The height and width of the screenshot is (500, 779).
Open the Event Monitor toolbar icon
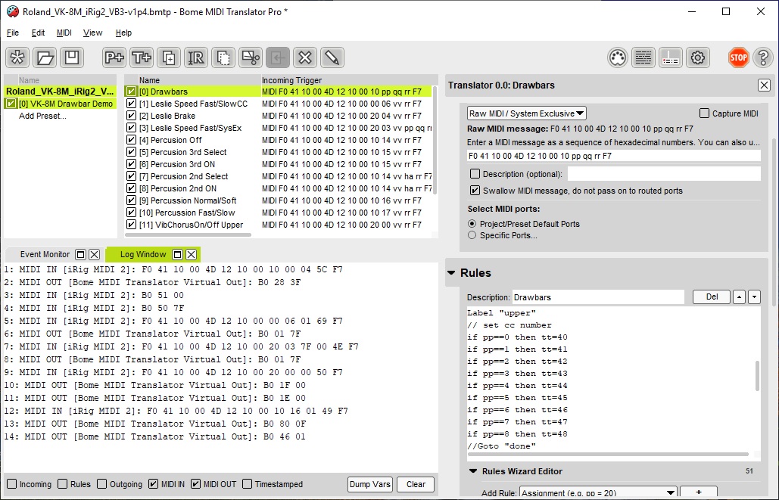(x=671, y=57)
